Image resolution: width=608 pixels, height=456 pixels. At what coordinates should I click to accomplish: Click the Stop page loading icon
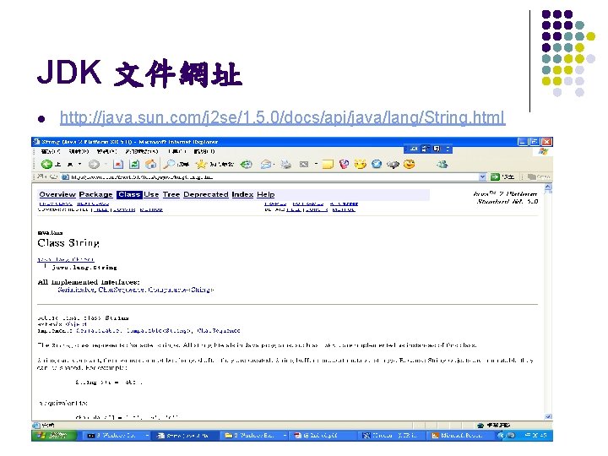[x=118, y=165]
